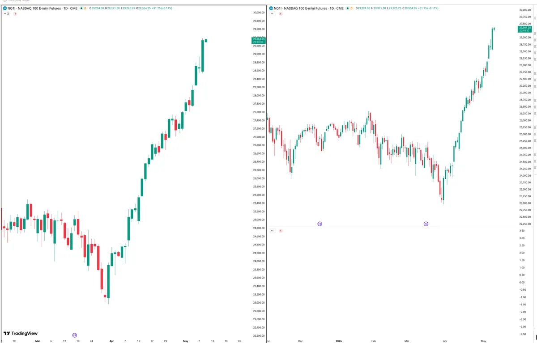Click the high value 29,371.50 on left chart
Image resolution: width=537 pixels, height=343 pixels.
click(114, 8)
